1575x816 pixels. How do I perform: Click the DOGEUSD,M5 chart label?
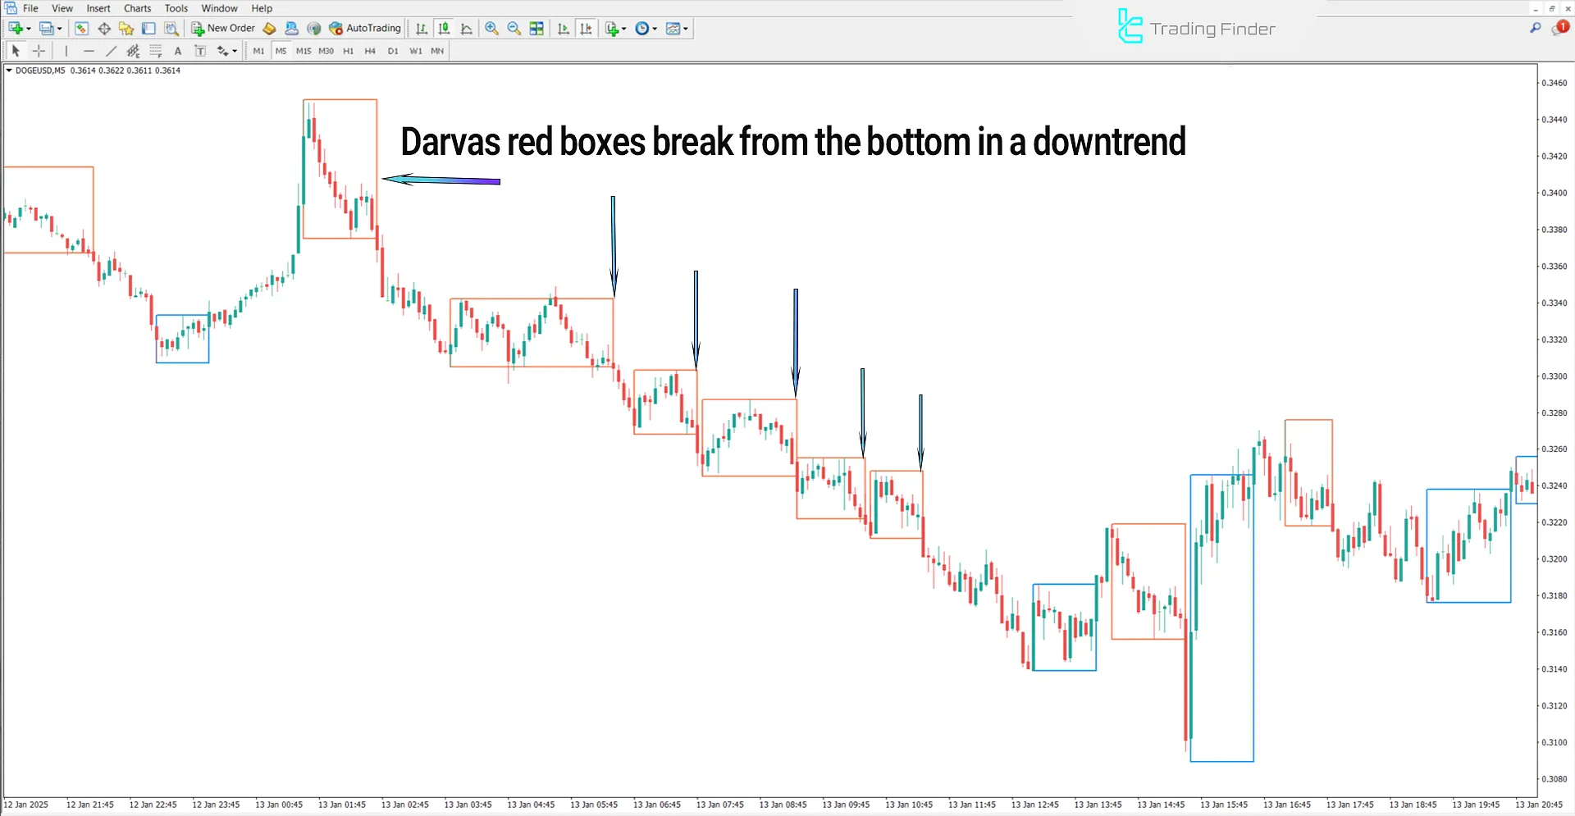[39, 71]
